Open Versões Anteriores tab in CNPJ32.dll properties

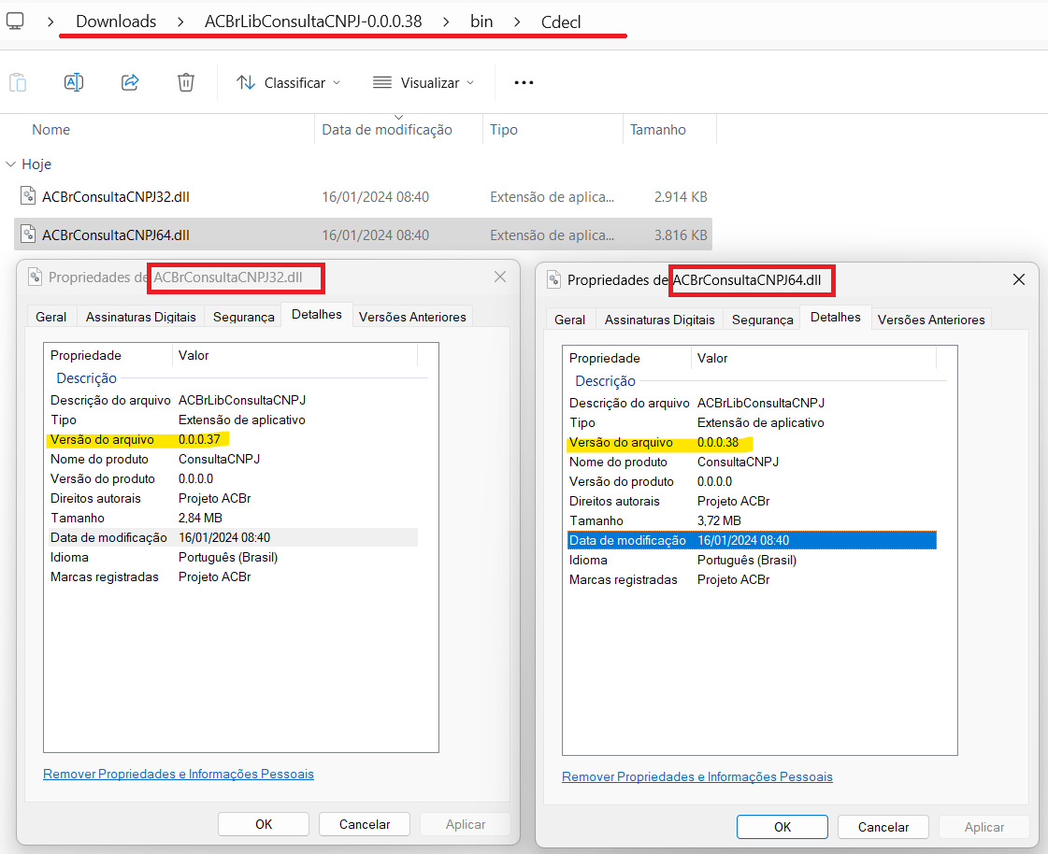tap(412, 317)
